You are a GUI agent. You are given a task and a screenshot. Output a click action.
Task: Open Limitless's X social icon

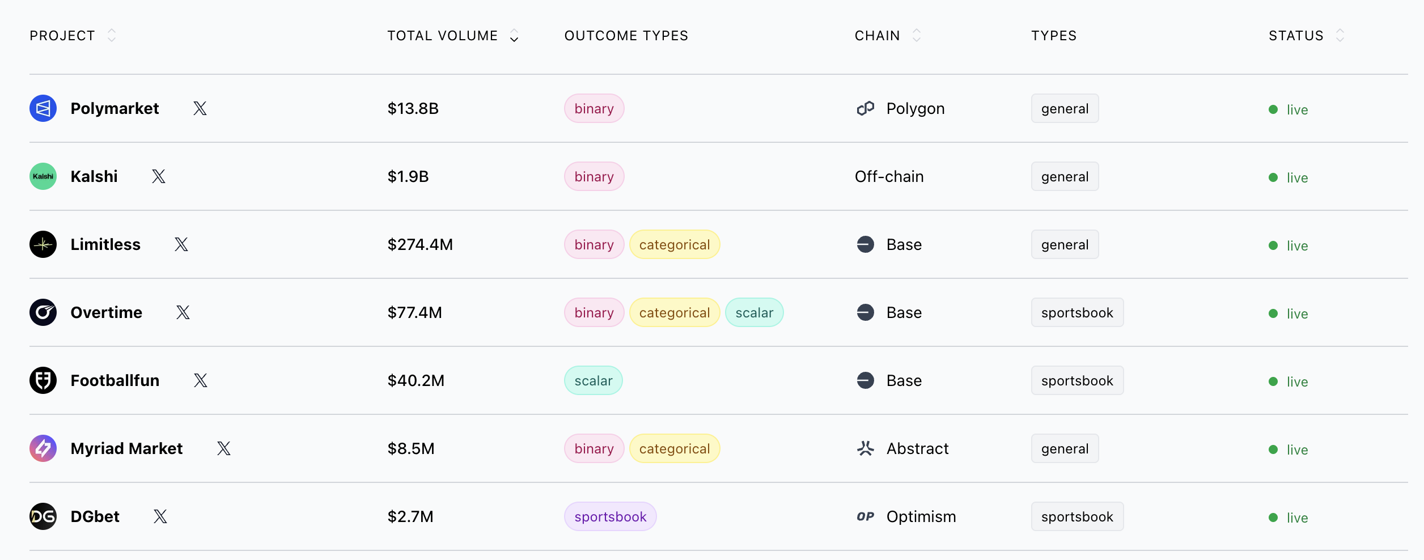click(x=181, y=244)
